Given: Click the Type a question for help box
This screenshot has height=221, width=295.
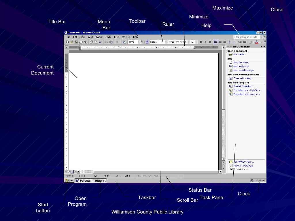Looking at the screenshot, I should pos(247,37).
